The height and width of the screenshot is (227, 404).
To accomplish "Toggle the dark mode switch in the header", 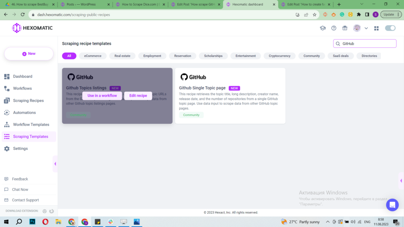I will (x=390, y=28).
